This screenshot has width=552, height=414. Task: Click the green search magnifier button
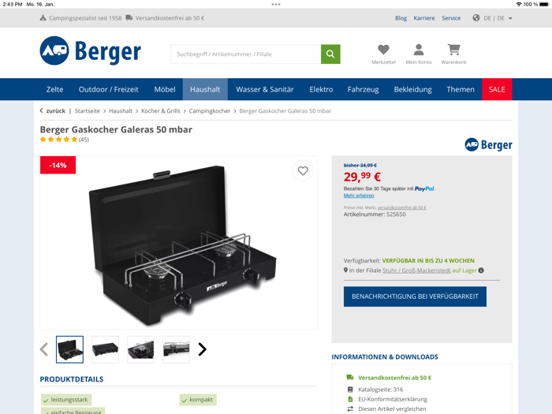point(330,54)
